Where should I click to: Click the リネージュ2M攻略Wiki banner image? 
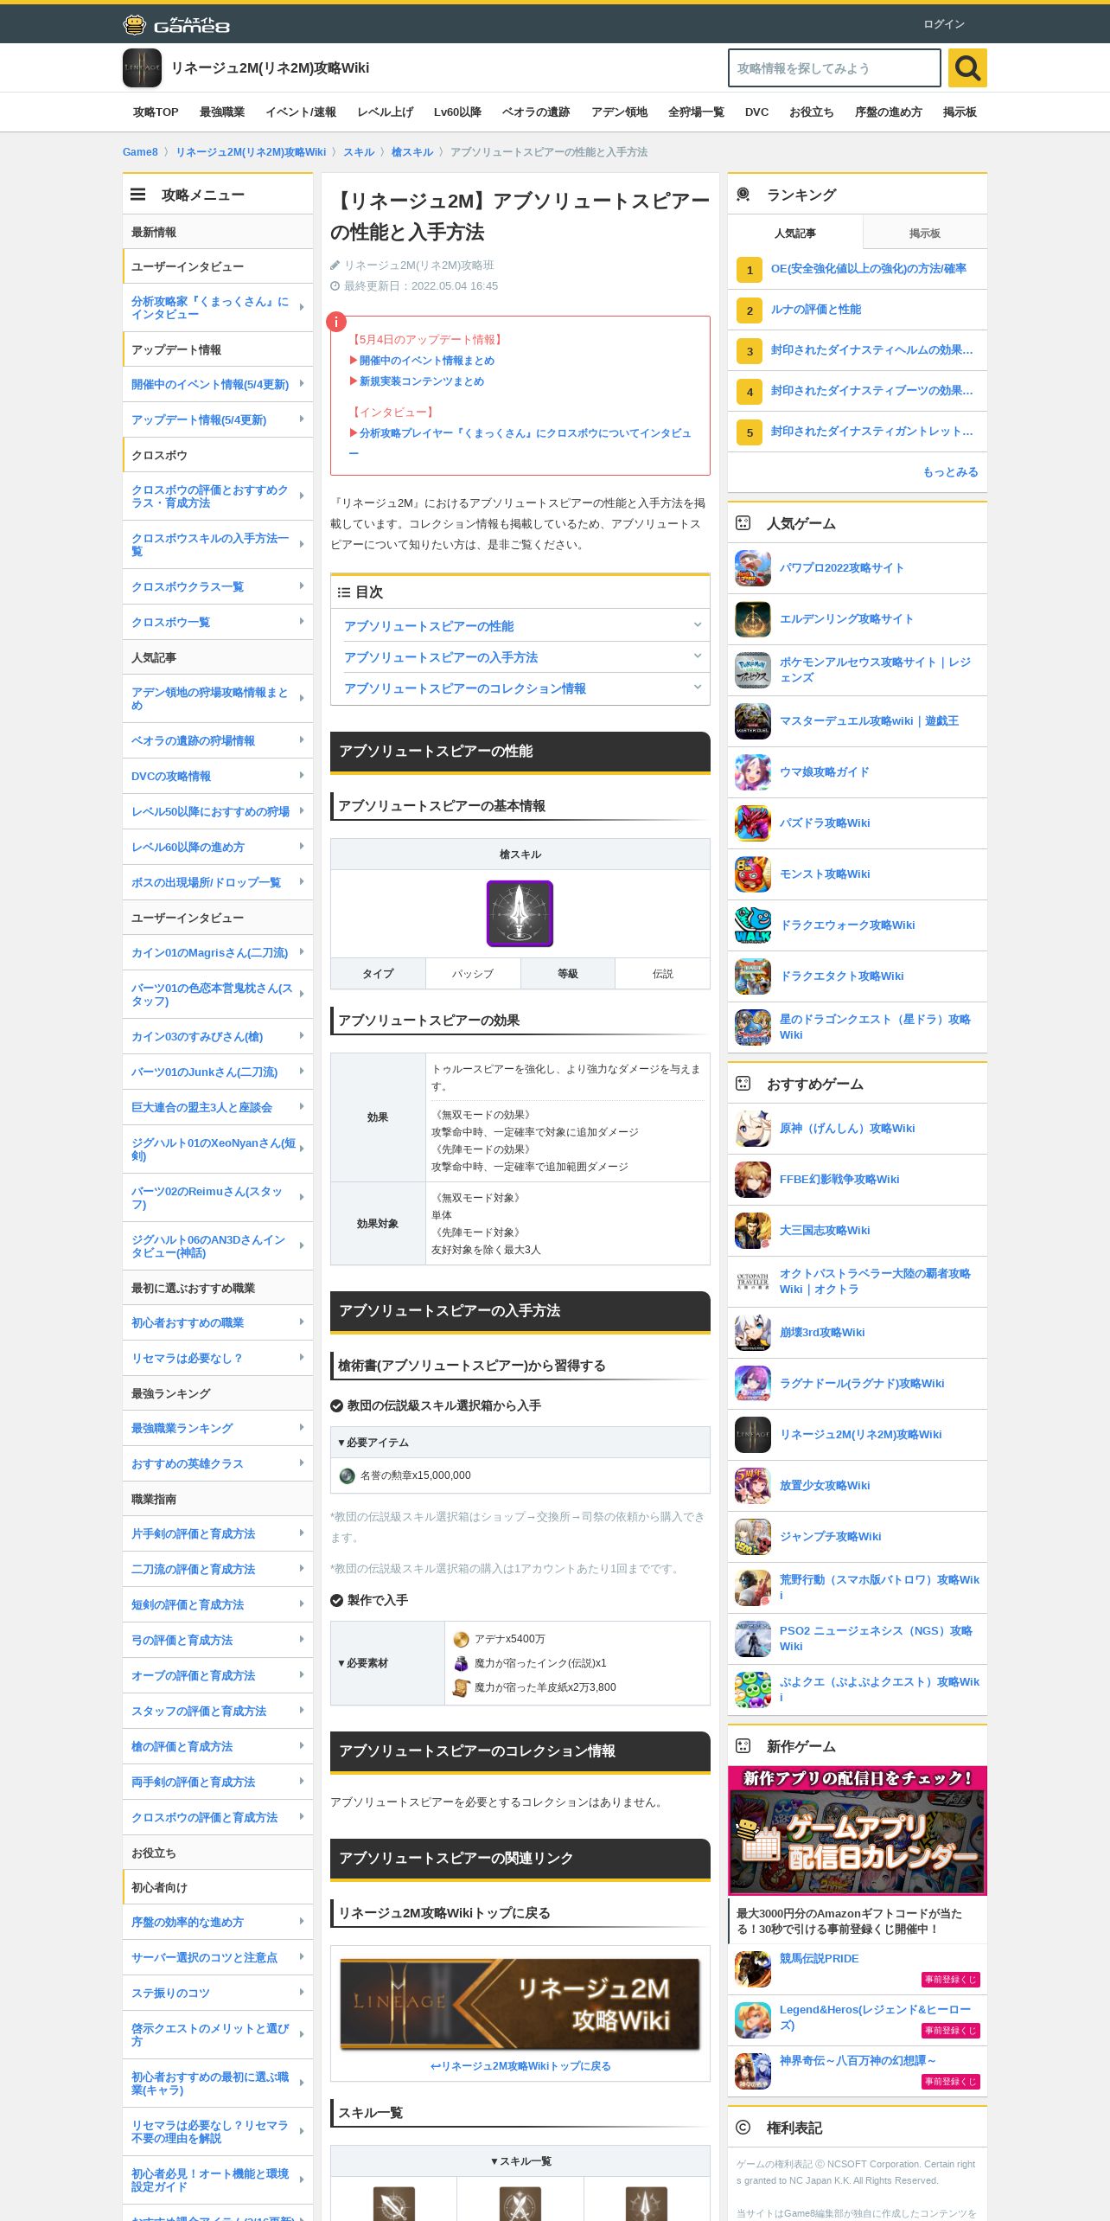click(520, 2004)
